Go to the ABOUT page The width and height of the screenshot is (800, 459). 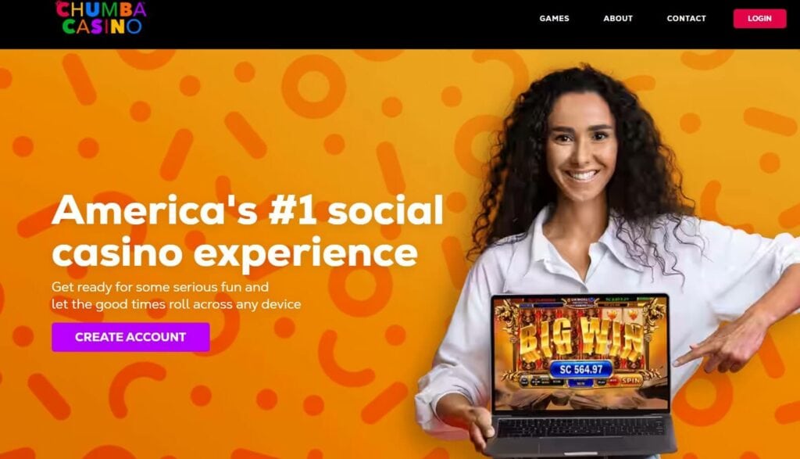click(x=618, y=19)
